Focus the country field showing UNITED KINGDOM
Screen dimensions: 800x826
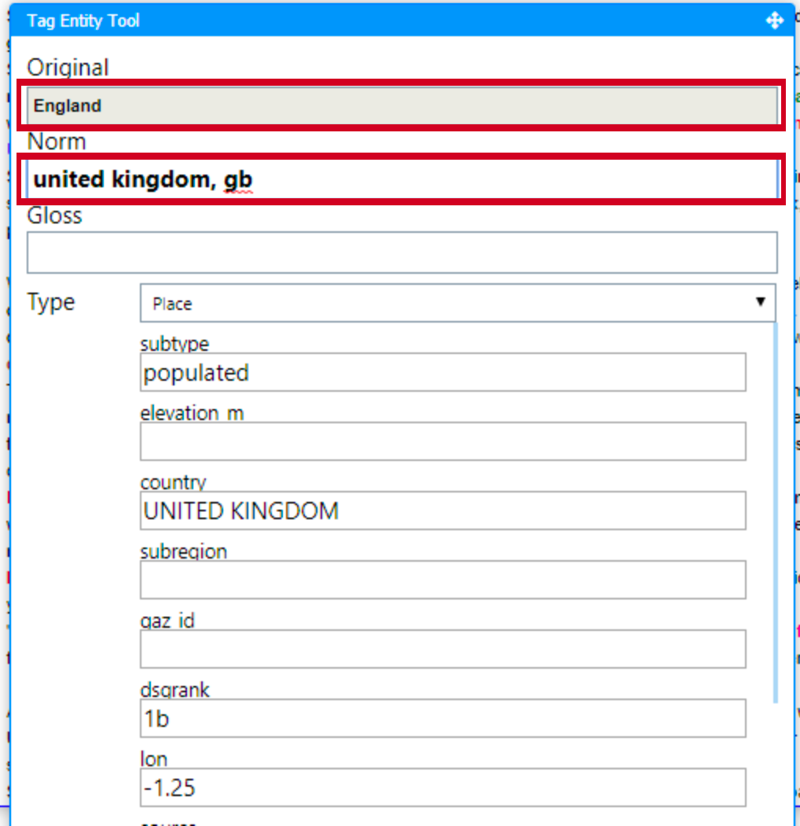442,511
